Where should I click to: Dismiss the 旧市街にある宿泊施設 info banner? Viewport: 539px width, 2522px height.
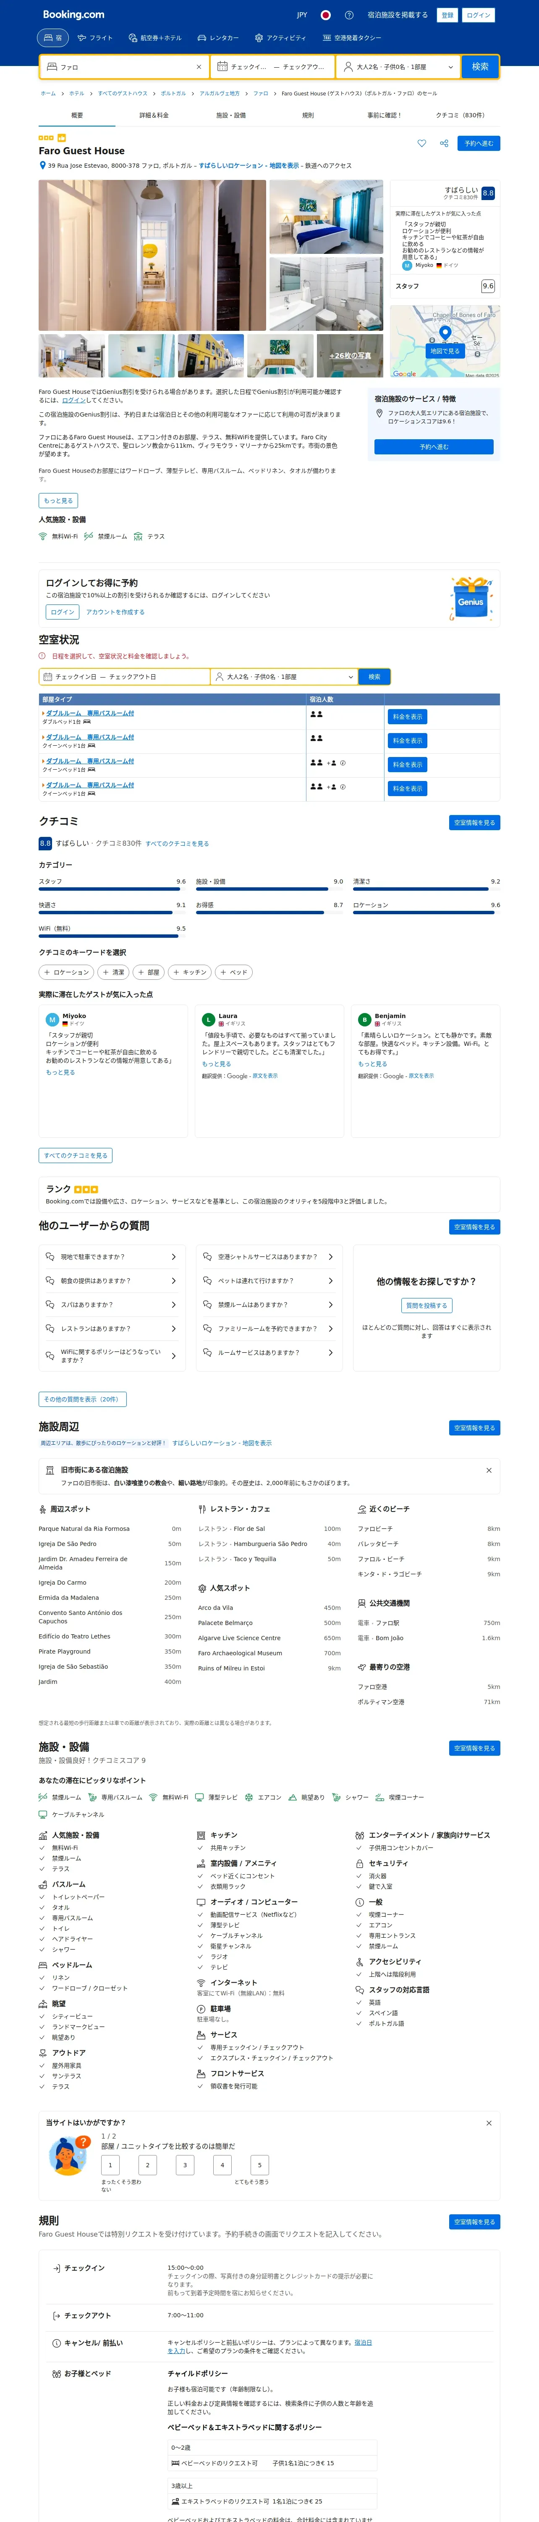pos(489,1469)
